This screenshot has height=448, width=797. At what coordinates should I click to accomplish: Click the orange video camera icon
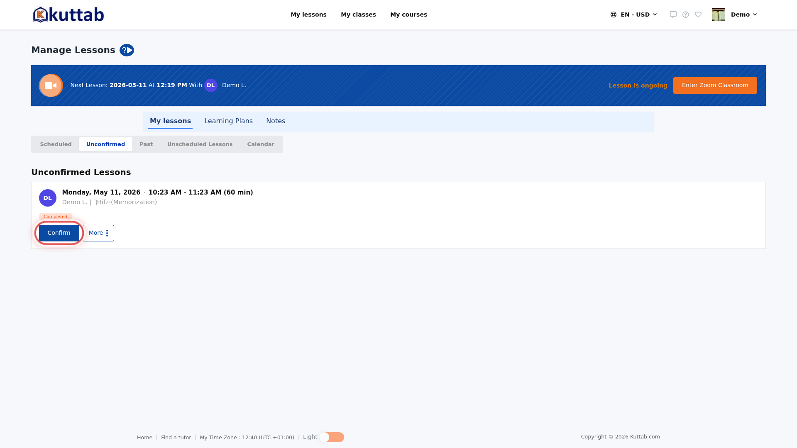point(51,85)
